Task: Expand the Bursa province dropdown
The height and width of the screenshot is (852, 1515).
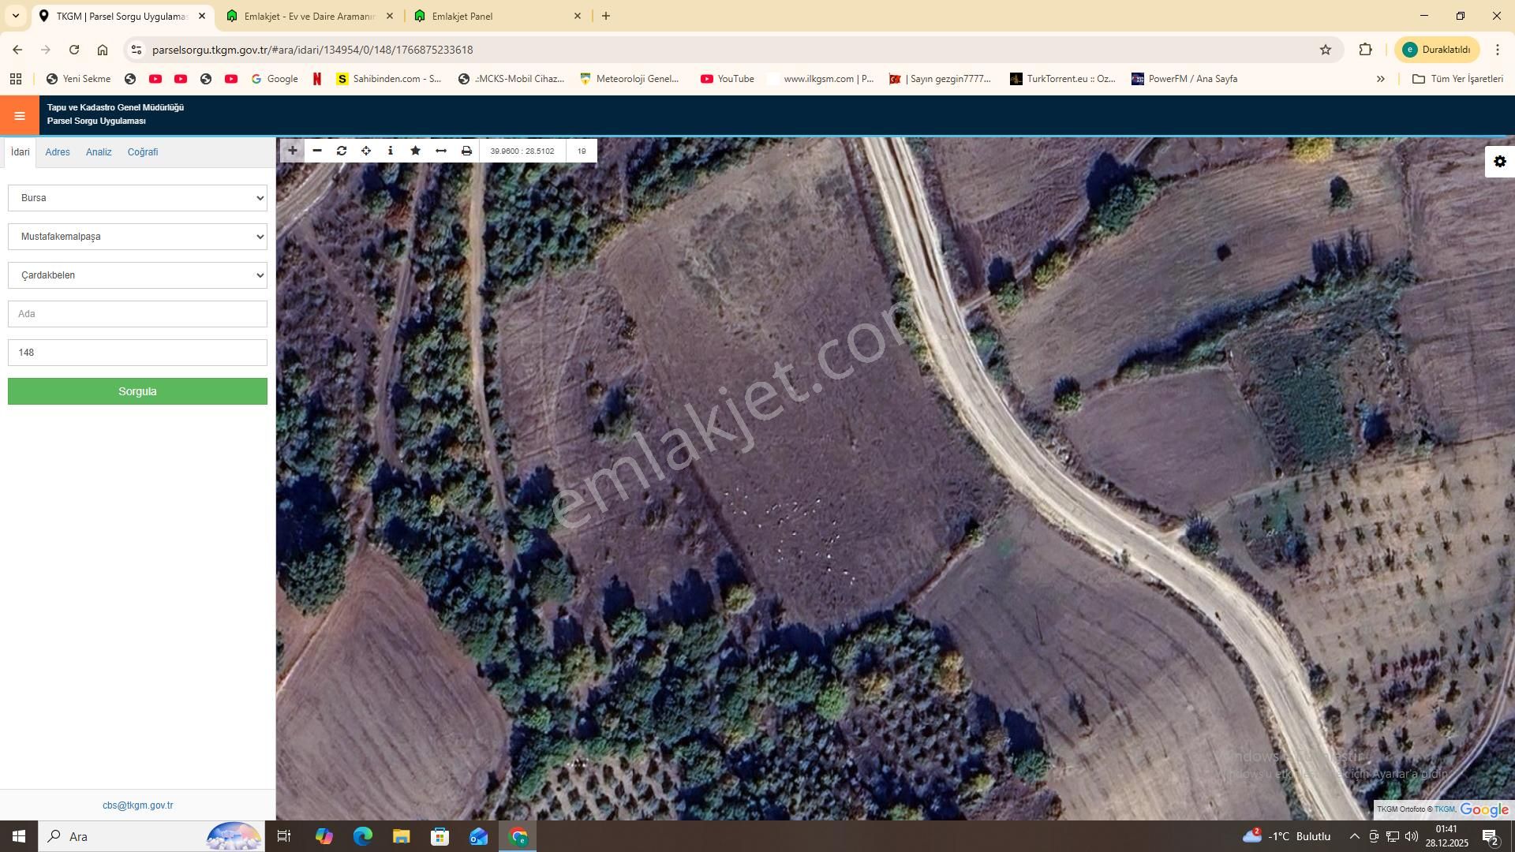Action: coord(137,198)
